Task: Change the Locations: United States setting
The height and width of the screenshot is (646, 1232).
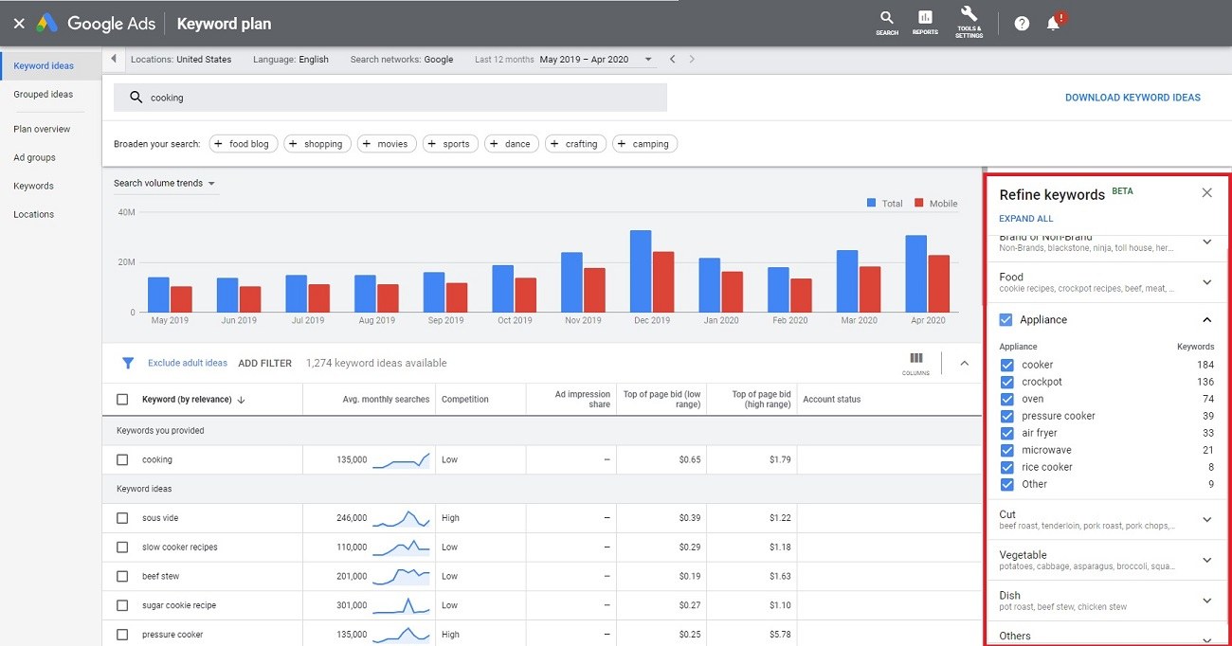Action: point(181,60)
